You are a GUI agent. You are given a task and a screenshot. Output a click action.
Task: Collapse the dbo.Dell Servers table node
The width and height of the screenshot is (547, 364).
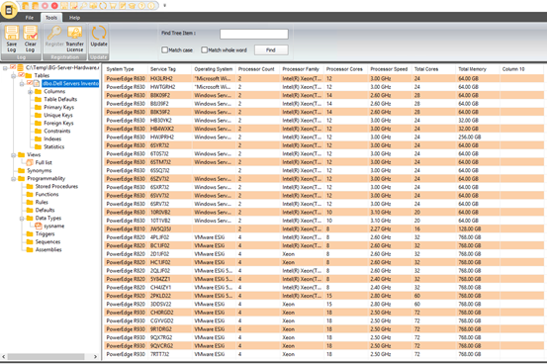coord(22,84)
